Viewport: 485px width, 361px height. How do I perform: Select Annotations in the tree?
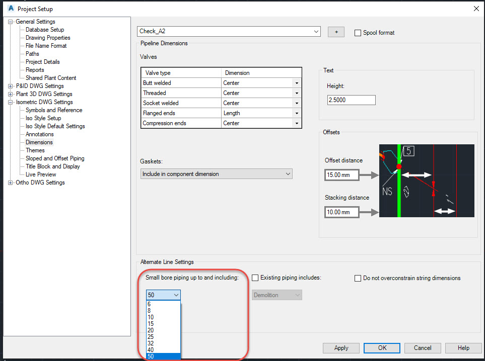(40, 134)
